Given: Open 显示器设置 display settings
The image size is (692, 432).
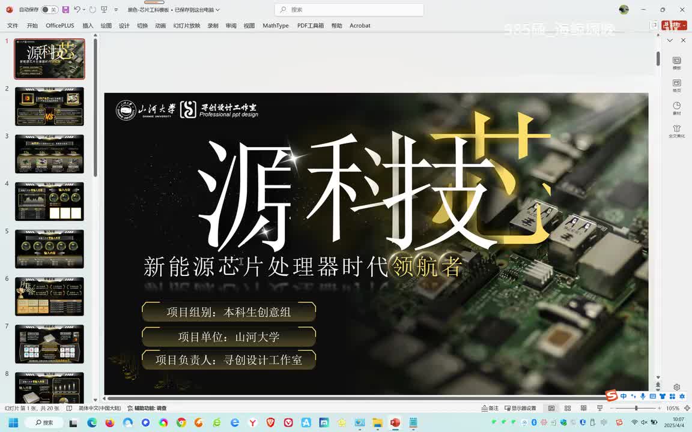Looking at the screenshot, I should coord(520,408).
